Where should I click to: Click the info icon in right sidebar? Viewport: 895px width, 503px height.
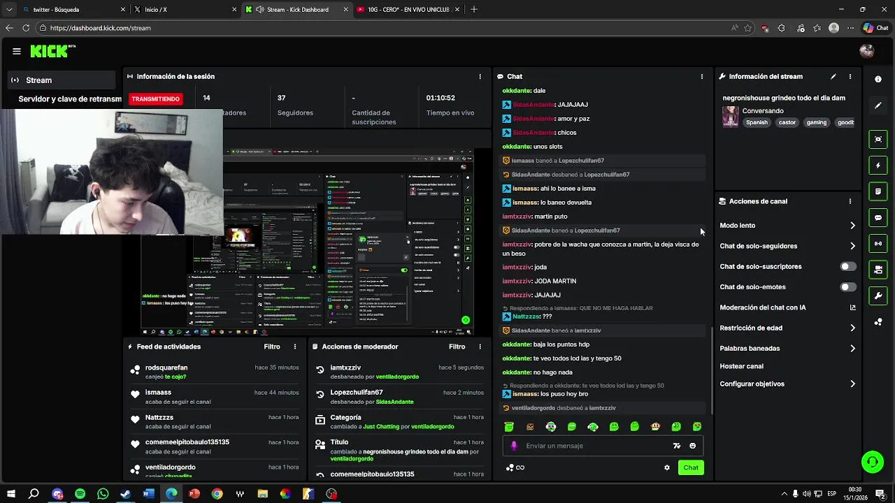coord(878,80)
